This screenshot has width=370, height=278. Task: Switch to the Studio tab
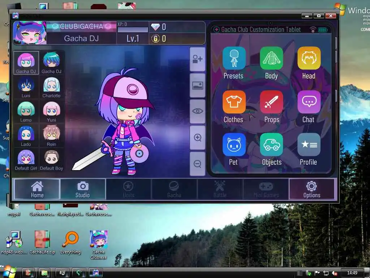(x=83, y=189)
